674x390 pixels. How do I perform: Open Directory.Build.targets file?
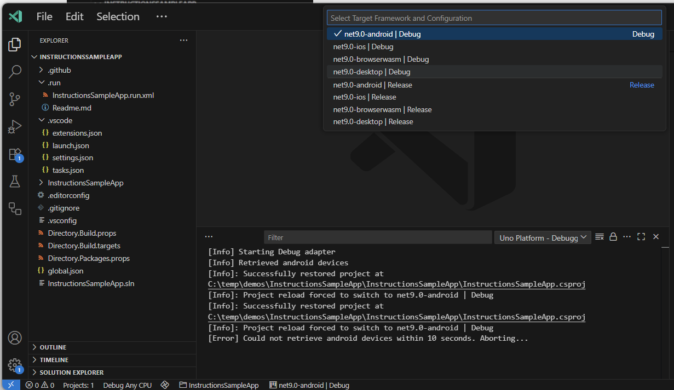(112, 246)
